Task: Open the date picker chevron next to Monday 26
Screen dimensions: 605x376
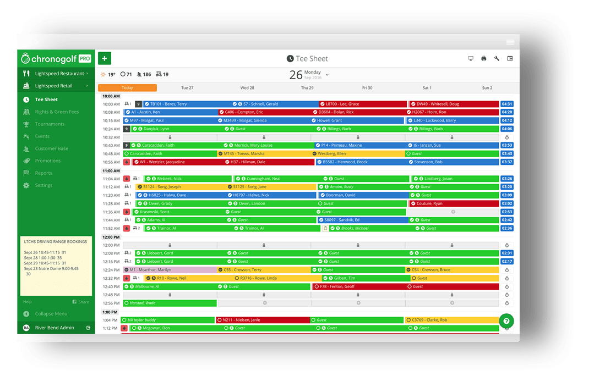Action: pos(327,74)
